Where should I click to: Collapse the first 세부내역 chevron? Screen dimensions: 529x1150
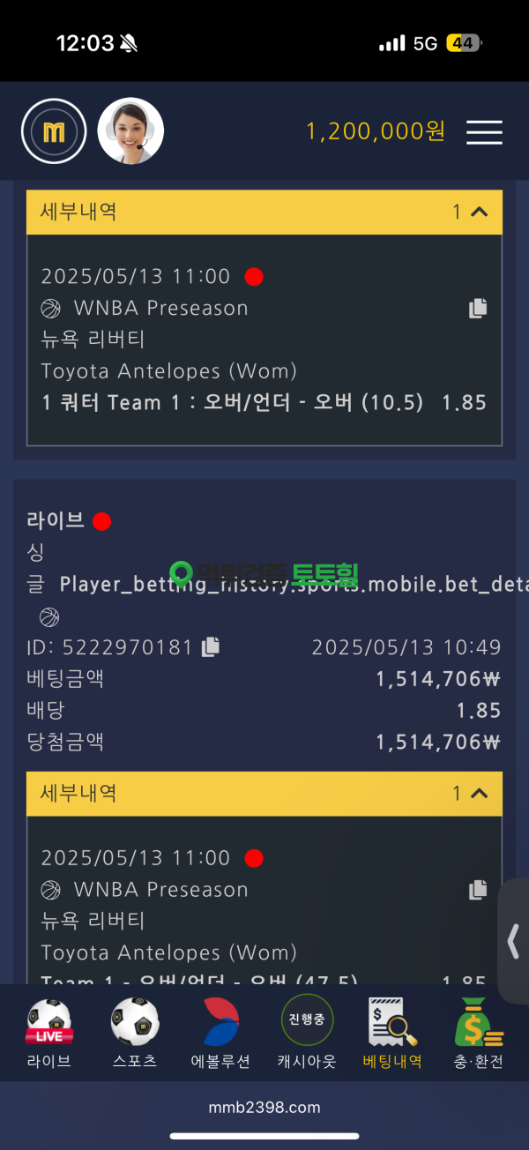point(480,212)
